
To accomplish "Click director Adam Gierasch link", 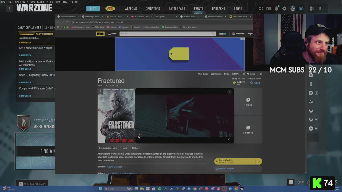I will pyautogui.click(x=115, y=167).
